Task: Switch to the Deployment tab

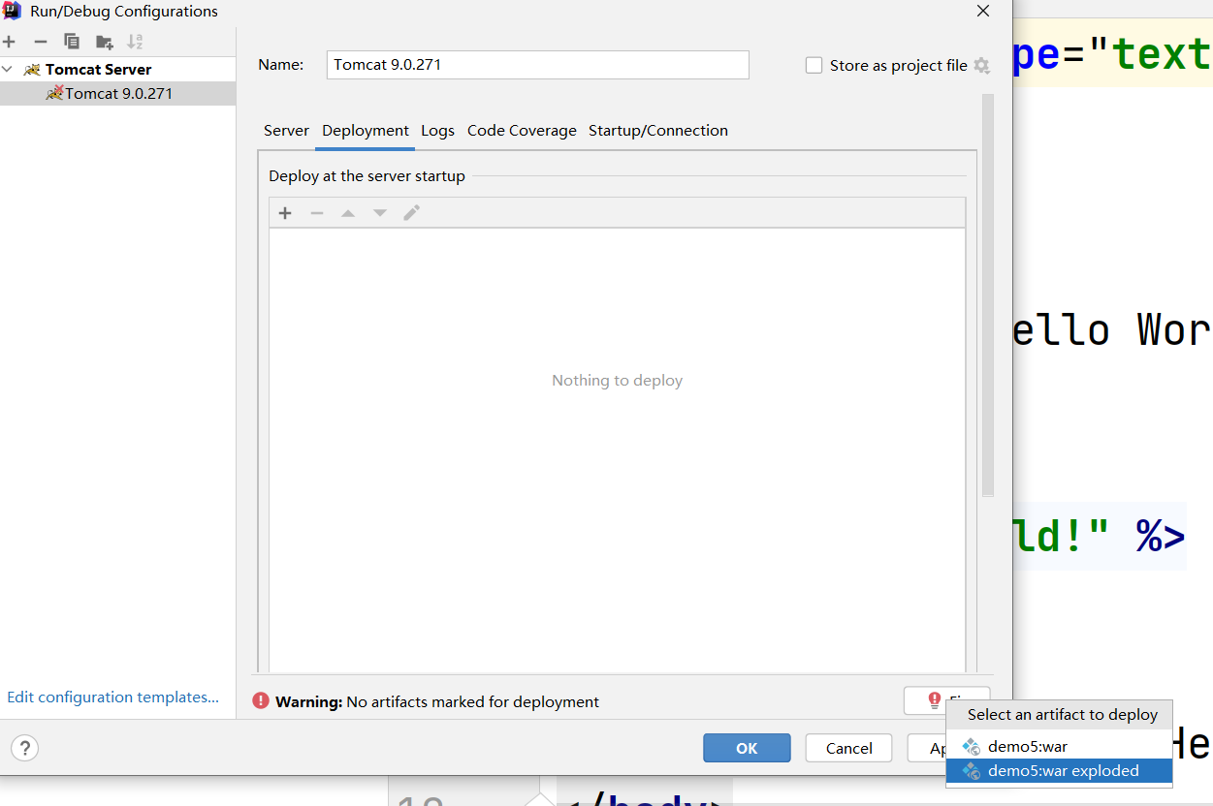Action: tap(366, 131)
